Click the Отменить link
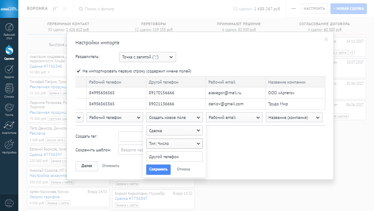Image resolution: width=374 pixels, height=211 pixels. pyautogui.click(x=110, y=166)
